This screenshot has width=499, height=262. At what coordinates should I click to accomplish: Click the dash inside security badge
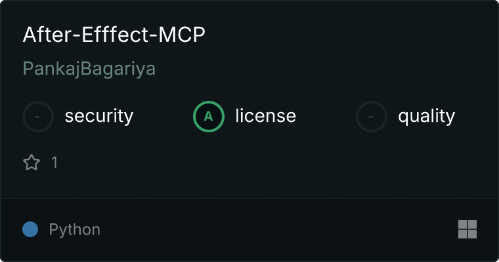pos(37,117)
